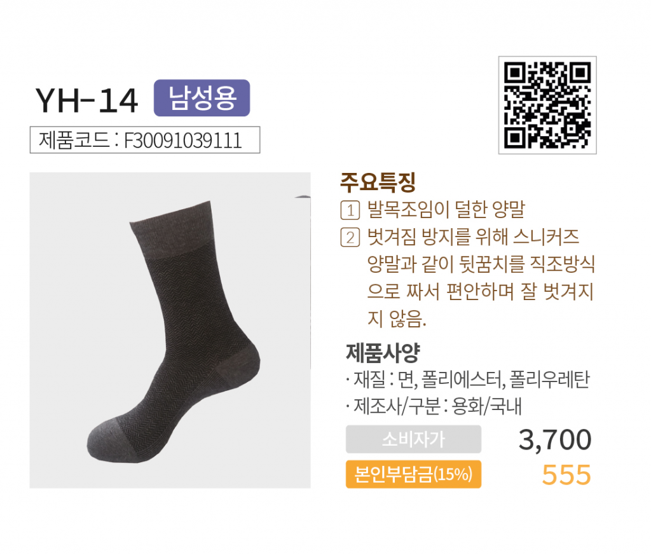Click the 발목조임이 덜한 양말 text
This screenshot has height=555, width=651.
pos(446,210)
